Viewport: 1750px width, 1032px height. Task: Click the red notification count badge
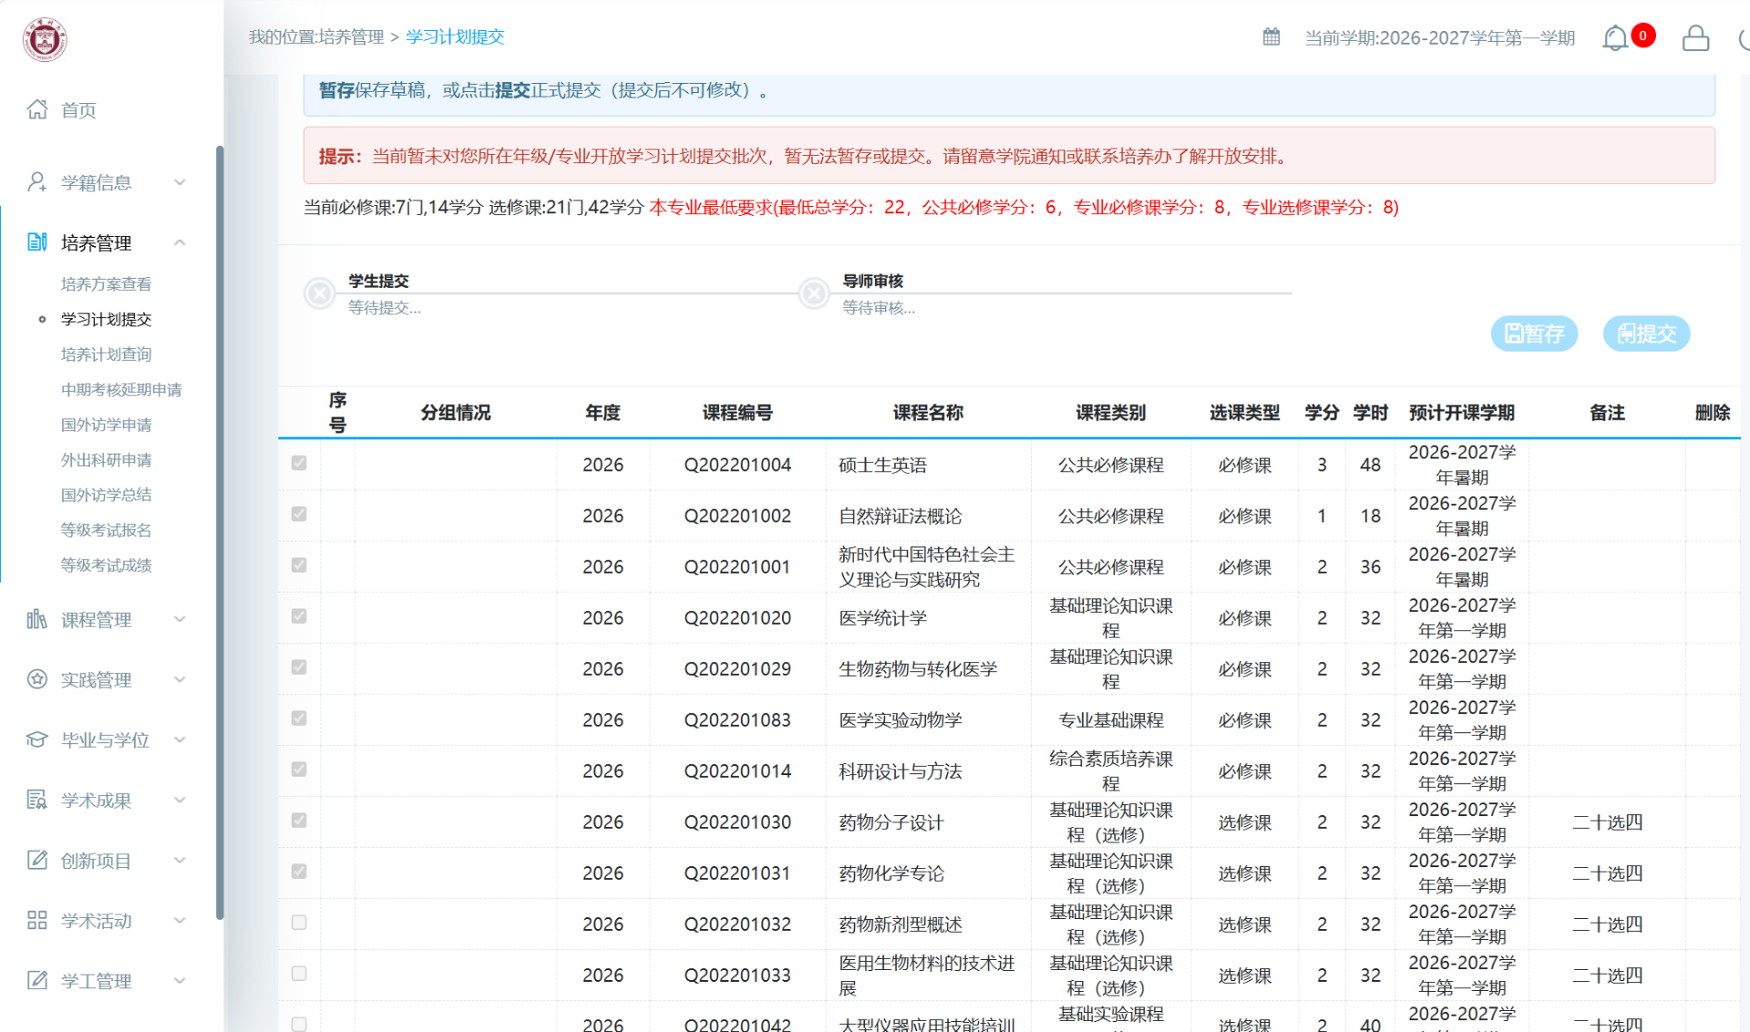[1643, 36]
